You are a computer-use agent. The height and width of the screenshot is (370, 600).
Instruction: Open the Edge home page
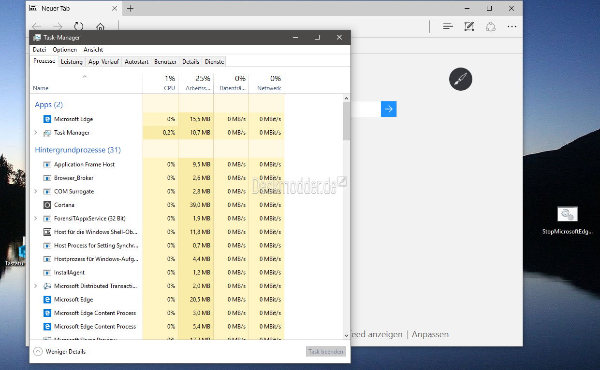point(100,27)
